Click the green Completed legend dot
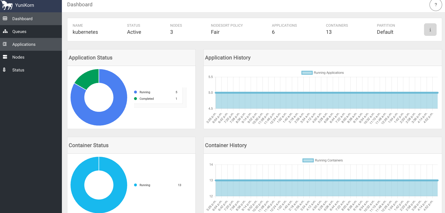Screen dimensions: 445x213 pos(136,99)
